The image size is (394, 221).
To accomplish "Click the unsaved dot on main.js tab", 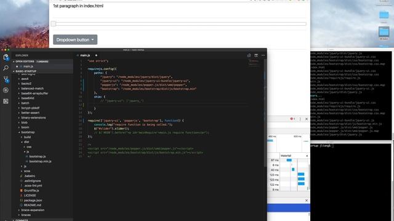I will [96, 55].
